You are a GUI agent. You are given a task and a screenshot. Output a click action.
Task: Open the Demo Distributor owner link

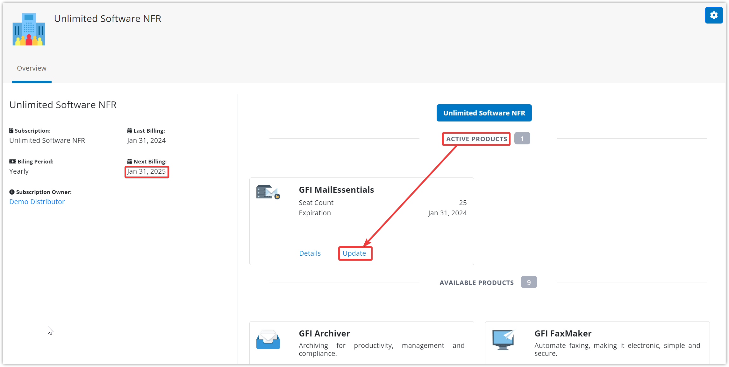pyautogui.click(x=37, y=202)
